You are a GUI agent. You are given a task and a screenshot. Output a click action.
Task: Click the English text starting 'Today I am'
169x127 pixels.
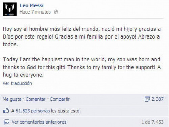pyautogui.click(x=82, y=67)
